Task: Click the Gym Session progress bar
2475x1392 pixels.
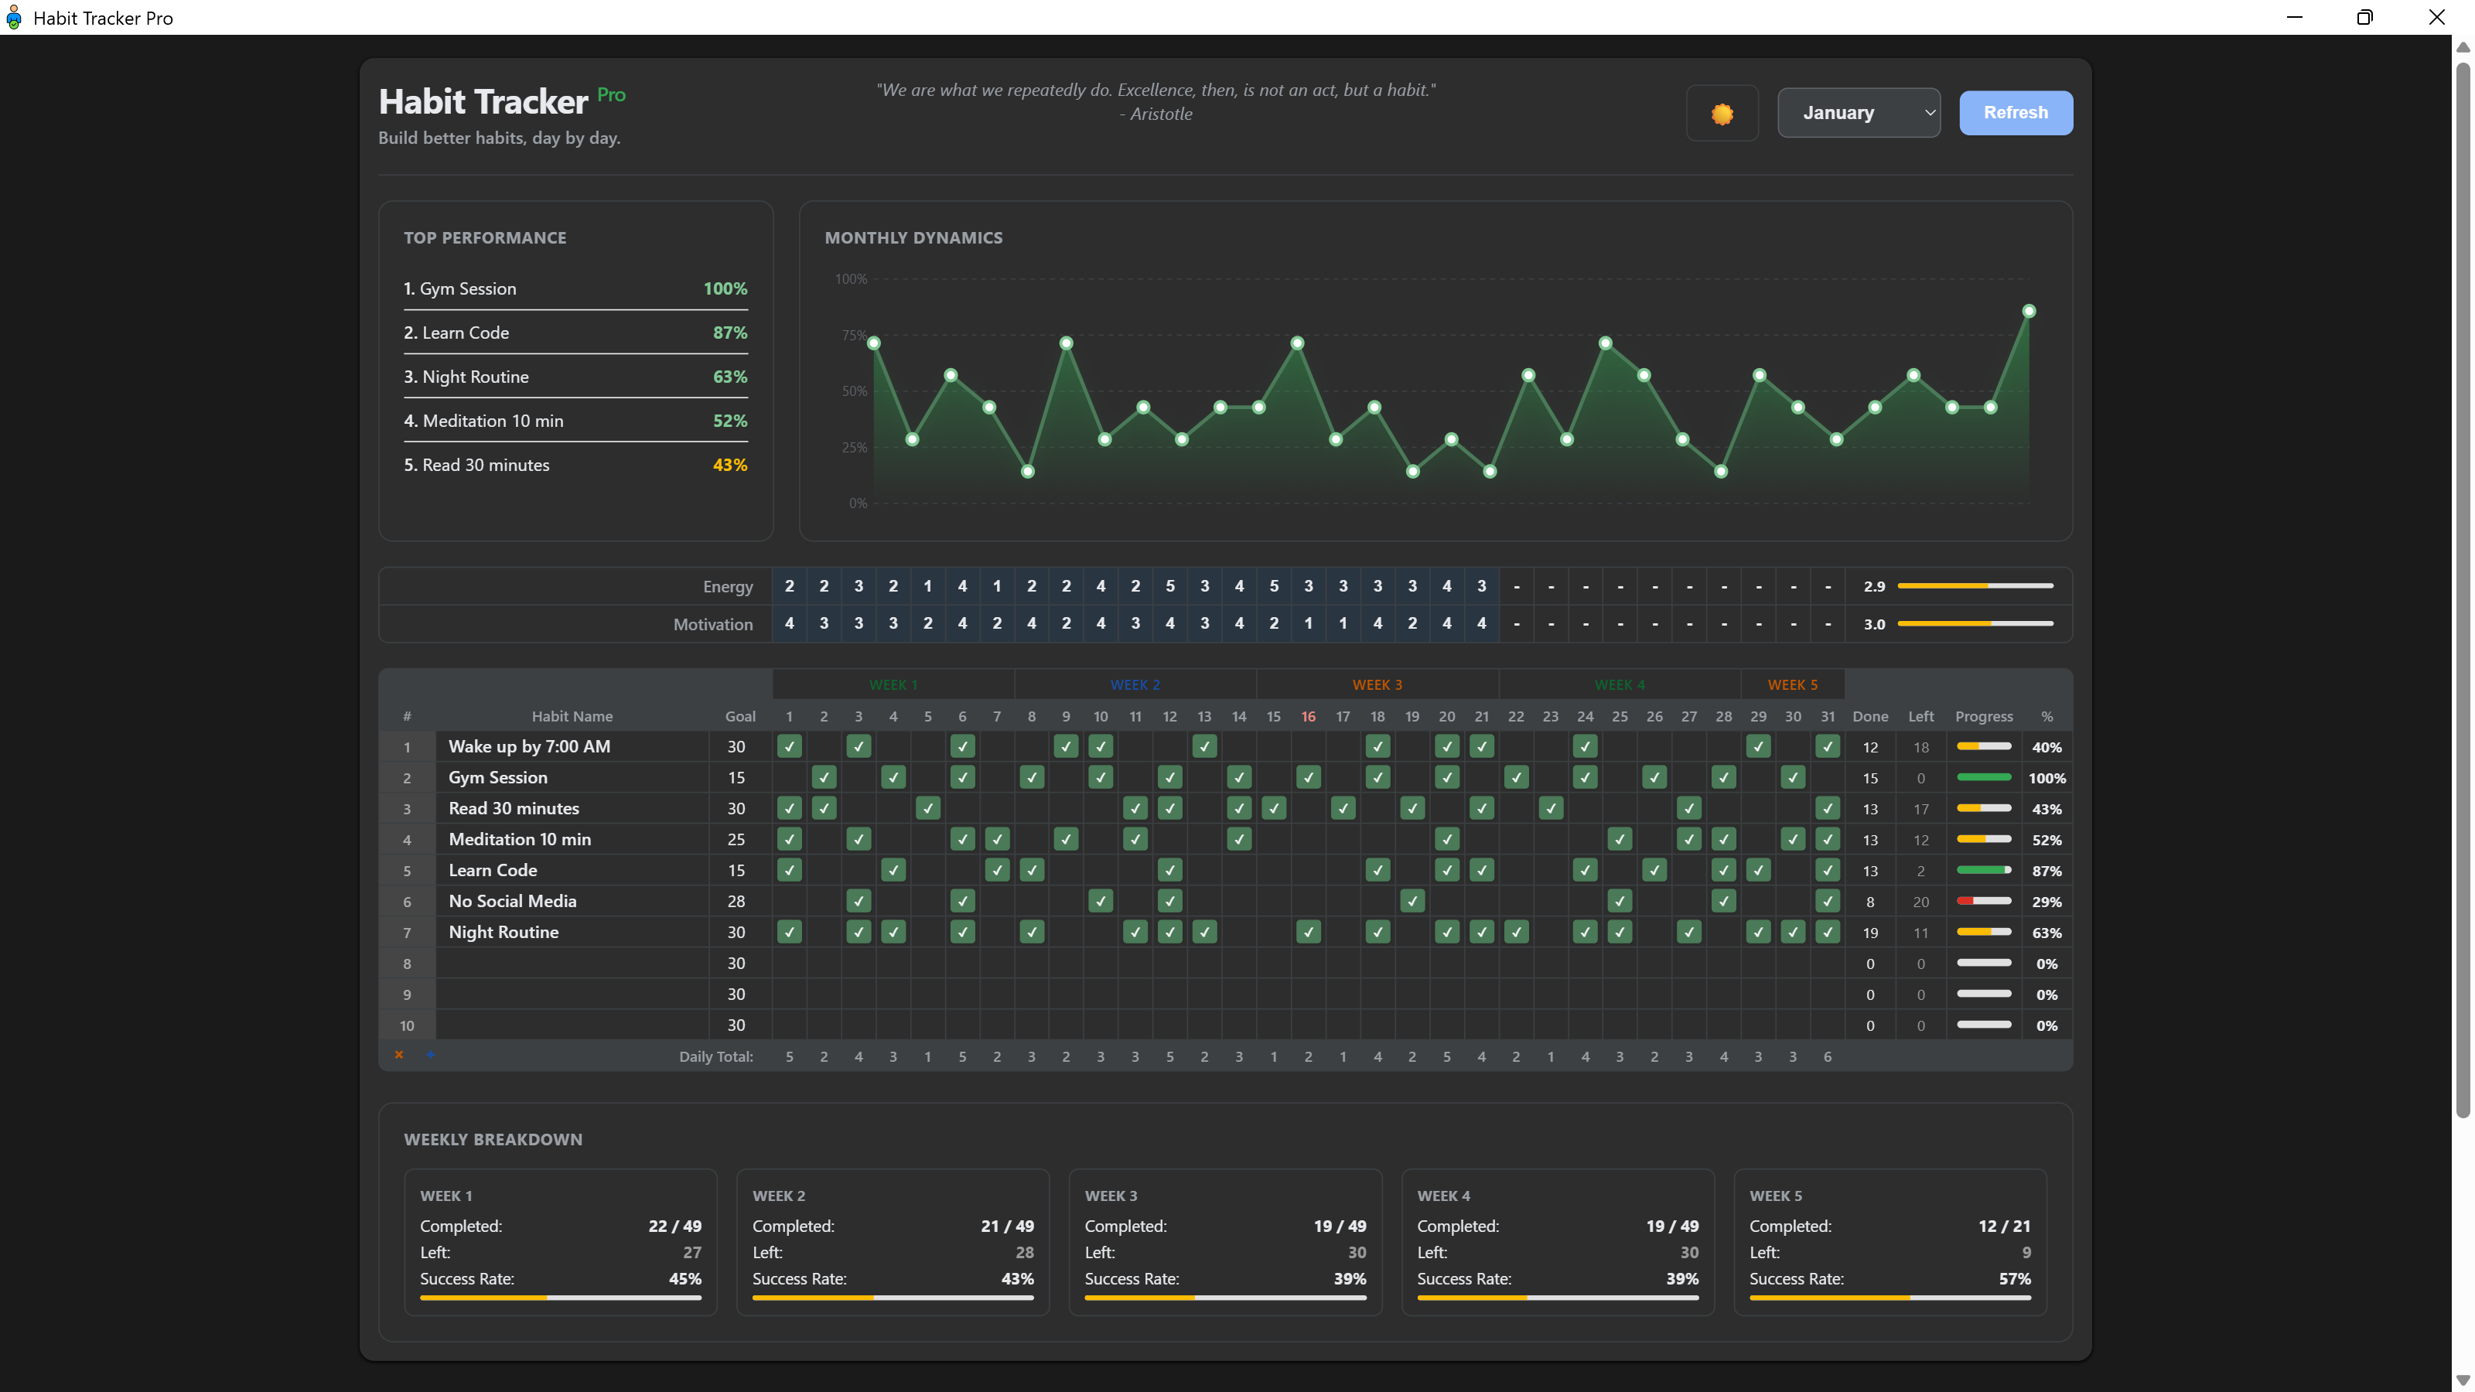Action: pyautogui.click(x=1983, y=777)
